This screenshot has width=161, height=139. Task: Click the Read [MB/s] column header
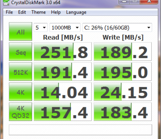pyautogui.click(x=63, y=37)
